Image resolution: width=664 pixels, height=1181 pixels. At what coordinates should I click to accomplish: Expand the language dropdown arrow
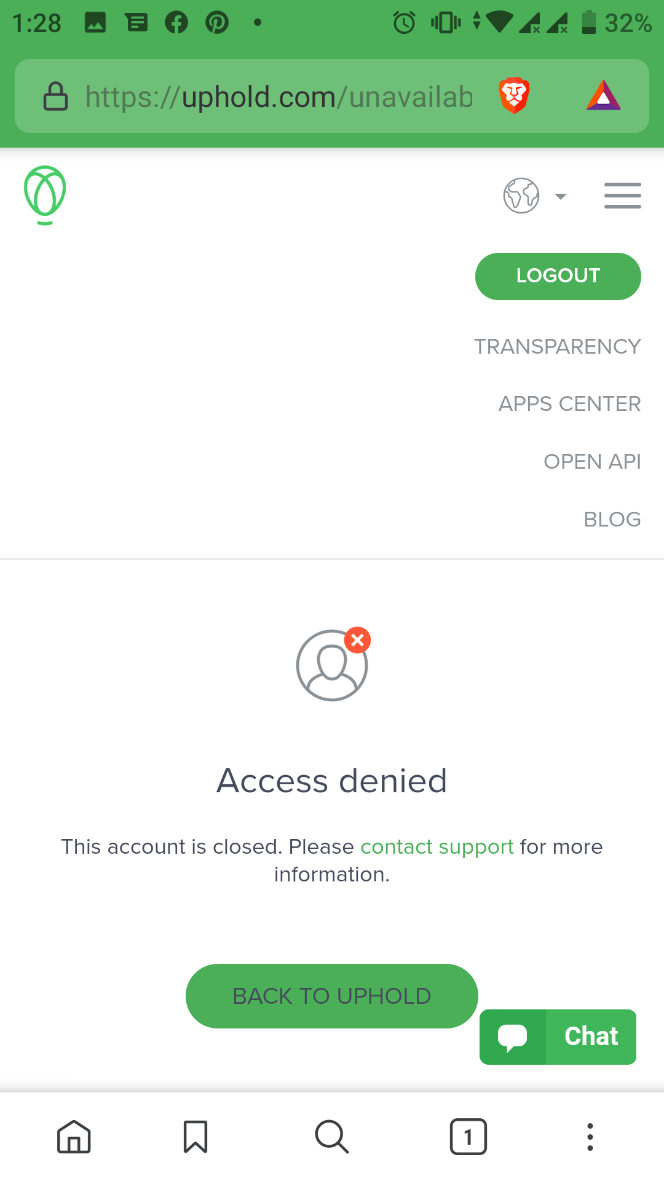tap(560, 196)
